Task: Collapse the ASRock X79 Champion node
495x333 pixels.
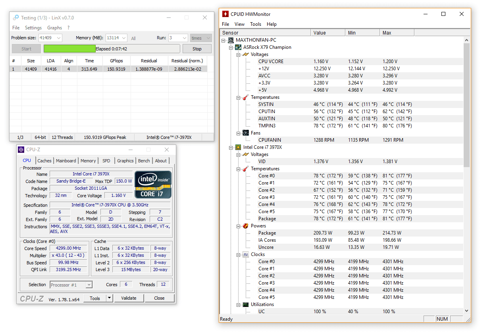Action: pyautogui.click(x=231, y=47)
